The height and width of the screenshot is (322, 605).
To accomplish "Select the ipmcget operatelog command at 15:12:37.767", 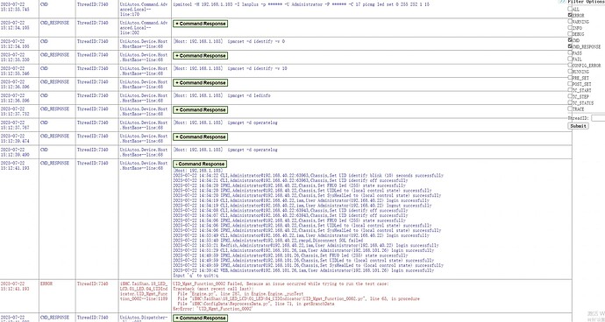I will coord(252,122).
